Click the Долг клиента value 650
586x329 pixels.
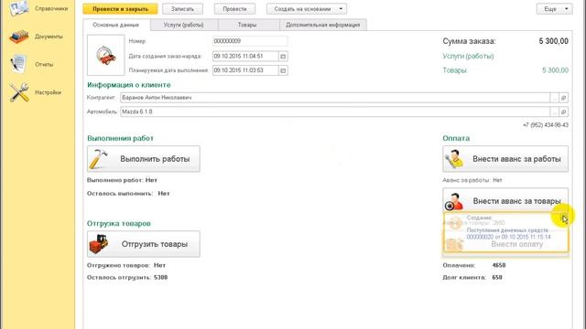pos(497,278)
